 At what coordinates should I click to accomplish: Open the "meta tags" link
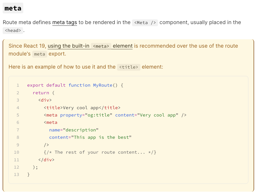tap(64, 23)
